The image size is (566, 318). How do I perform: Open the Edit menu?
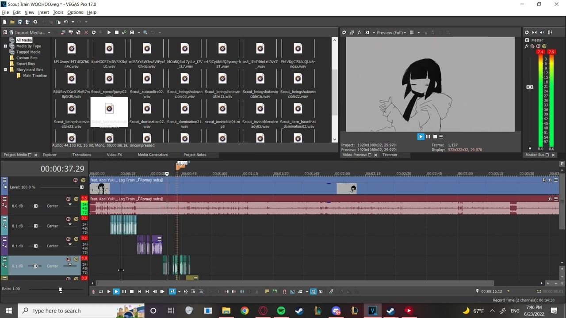coord(17,12)
